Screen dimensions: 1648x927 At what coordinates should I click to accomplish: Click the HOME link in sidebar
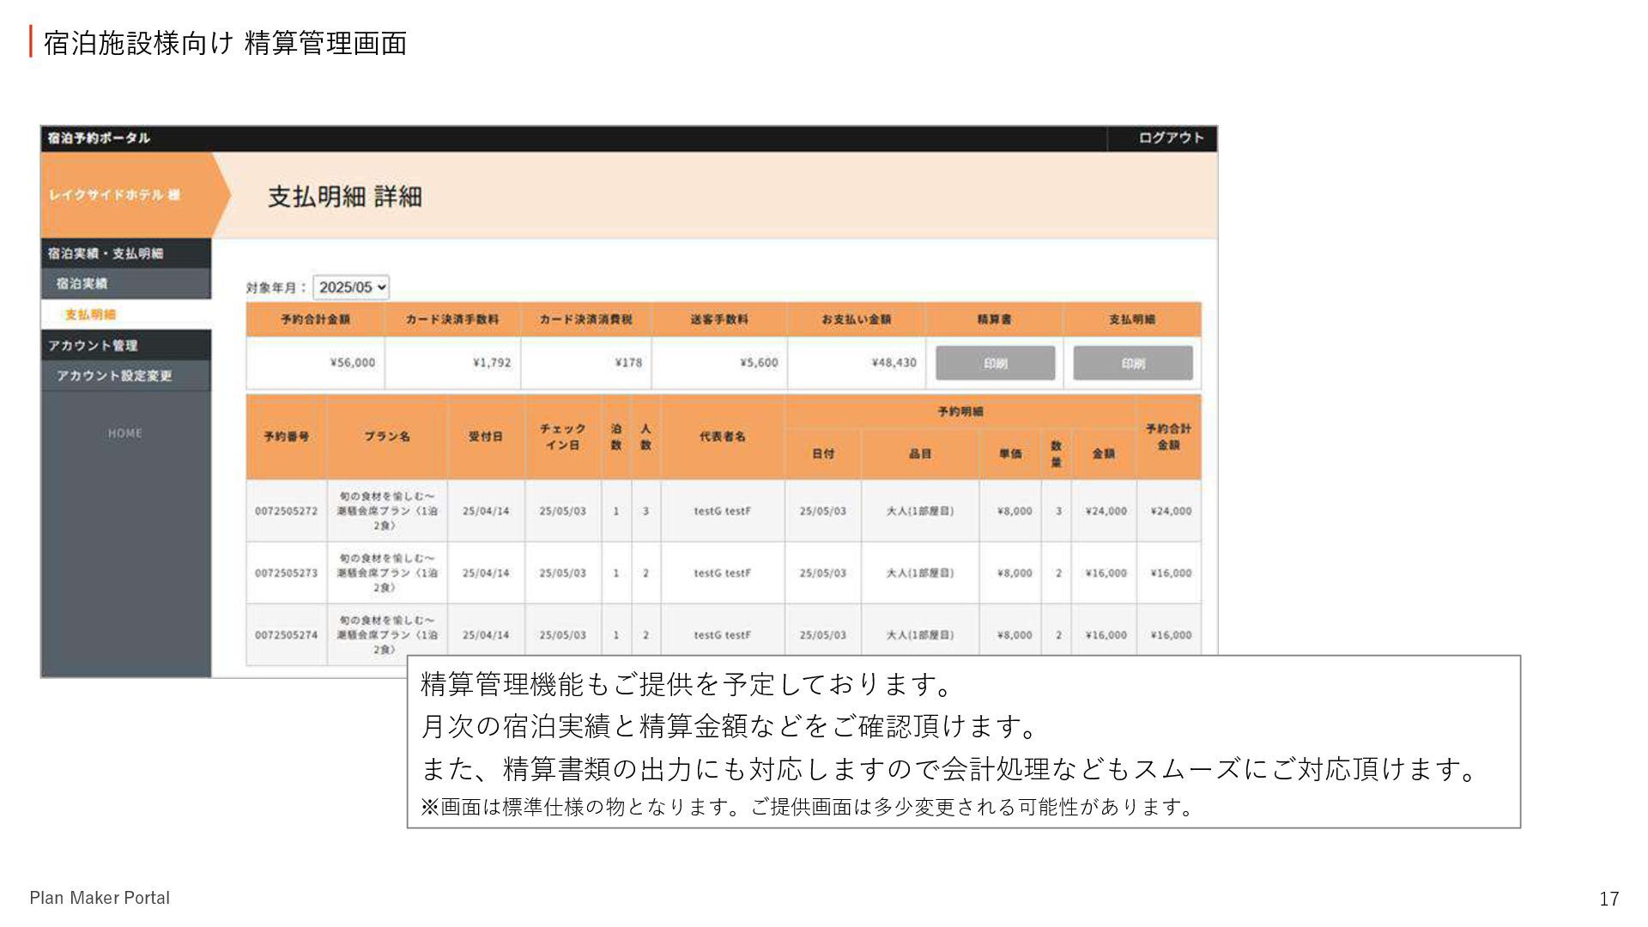click(x=125, y=433)
